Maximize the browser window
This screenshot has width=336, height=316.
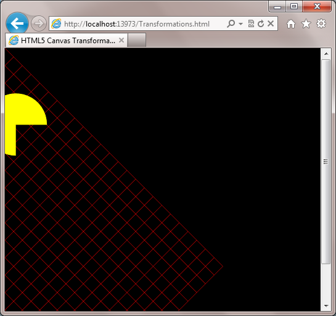click(294, 6)
